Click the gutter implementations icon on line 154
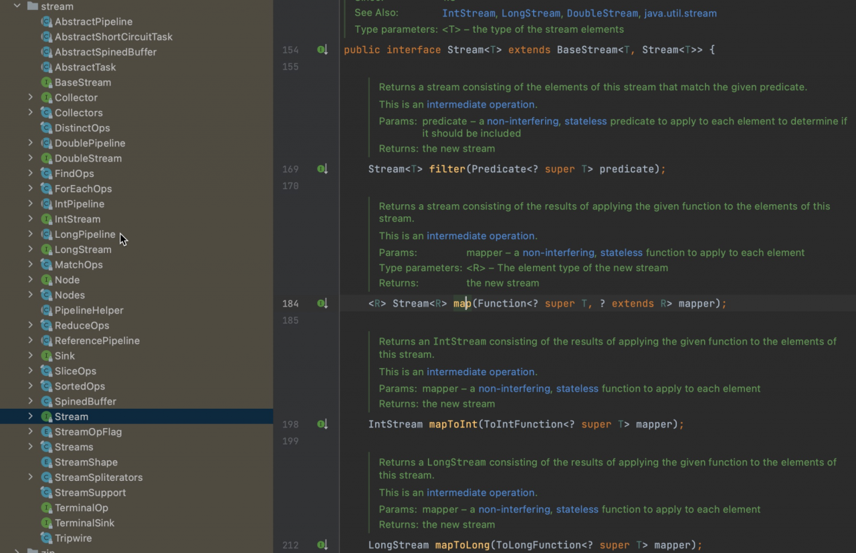 [x=322, y=50]
